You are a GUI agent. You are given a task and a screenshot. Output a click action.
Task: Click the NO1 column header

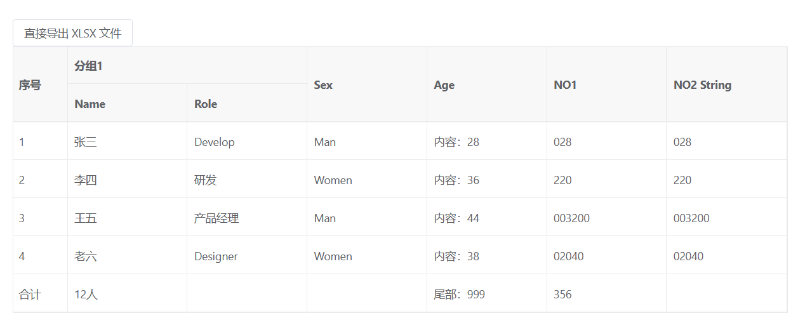tap(565, 85)
